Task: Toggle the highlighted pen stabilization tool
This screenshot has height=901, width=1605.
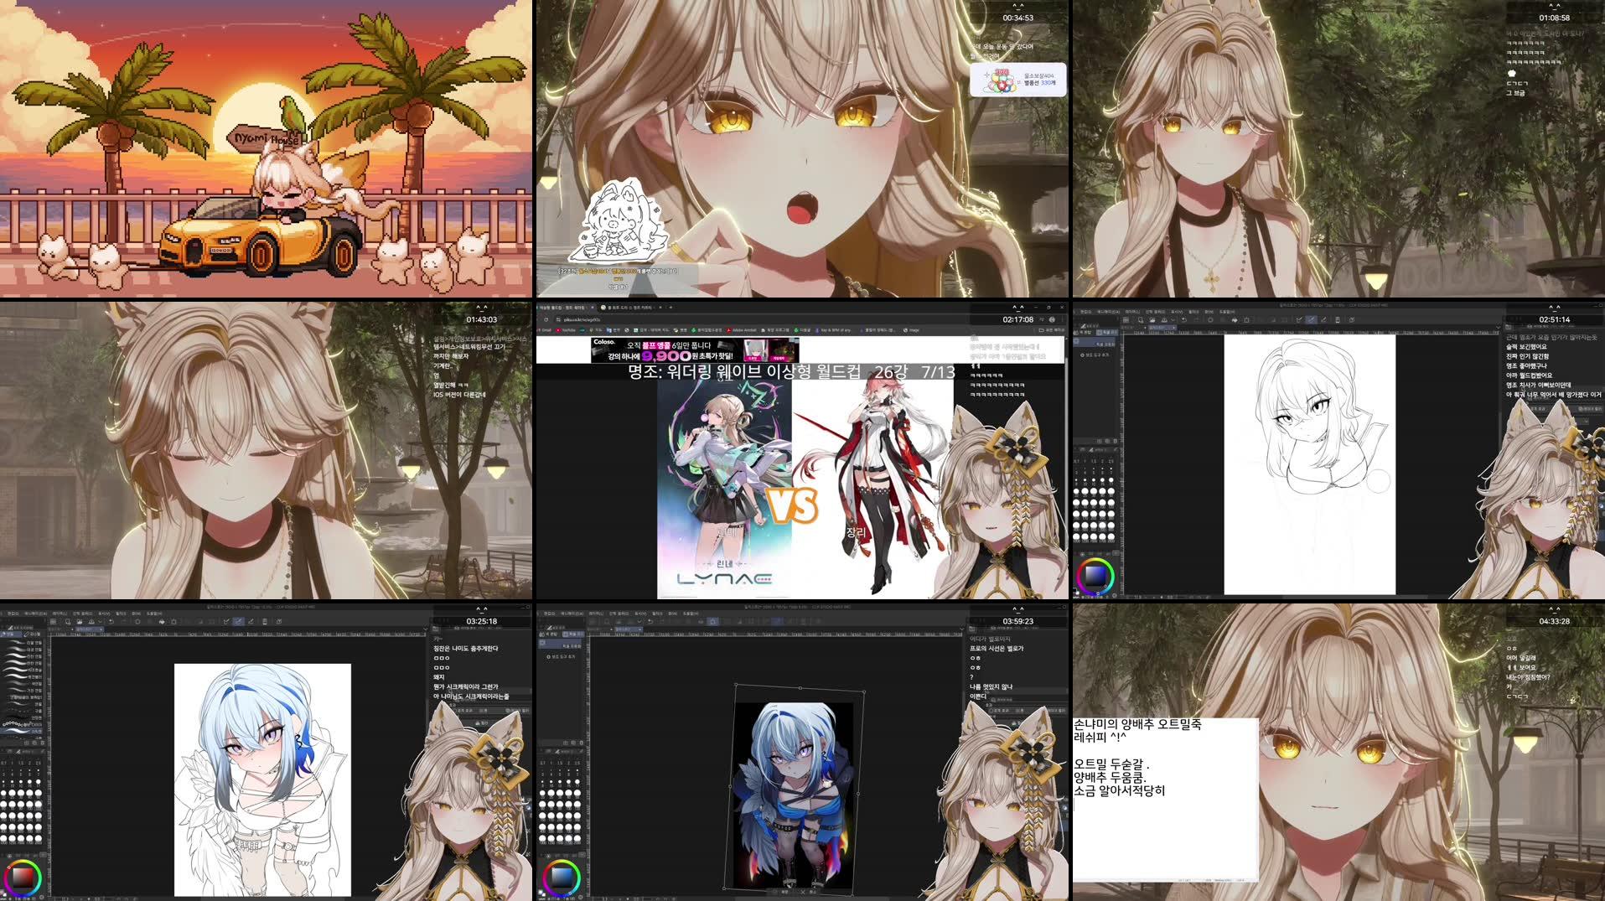Action: 238,621
